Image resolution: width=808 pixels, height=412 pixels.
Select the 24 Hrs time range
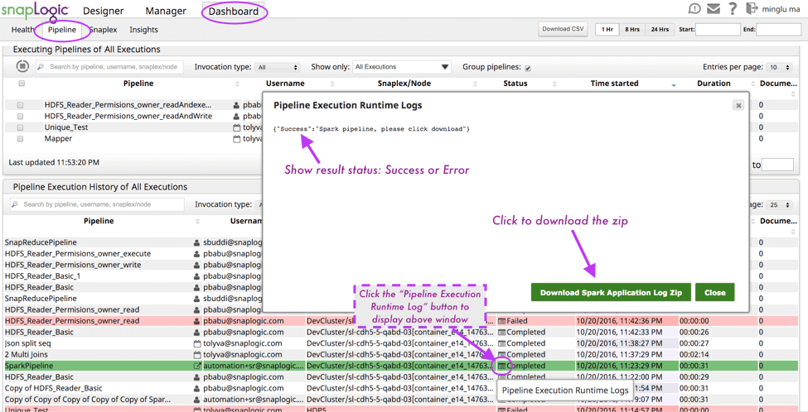[x=660, y=29]
